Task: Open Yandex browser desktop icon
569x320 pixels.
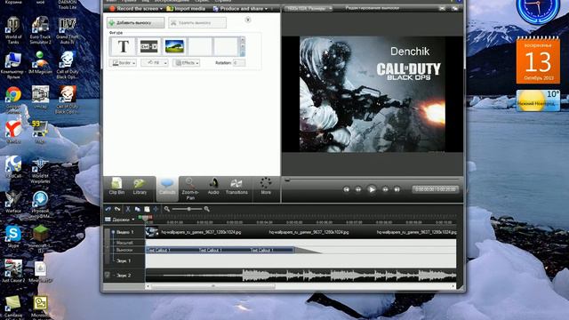Action: 13,132
